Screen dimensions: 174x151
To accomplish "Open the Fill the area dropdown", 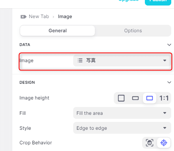I will coord(122,113).
